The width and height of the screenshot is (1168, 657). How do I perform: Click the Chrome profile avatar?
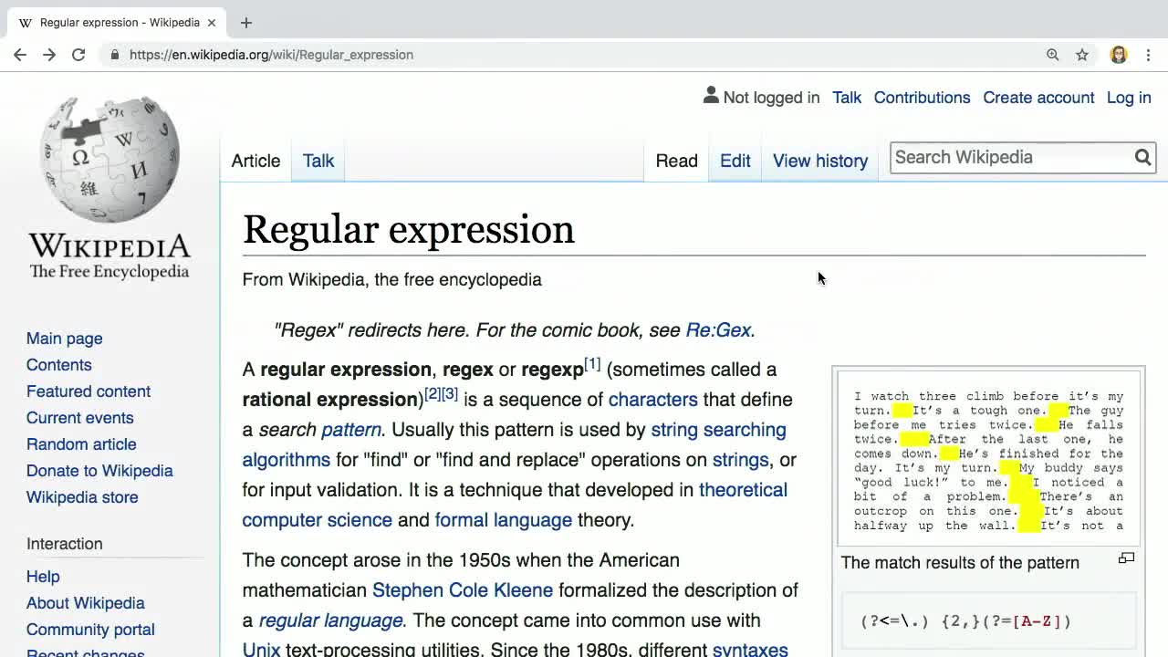coord(1119,55)
